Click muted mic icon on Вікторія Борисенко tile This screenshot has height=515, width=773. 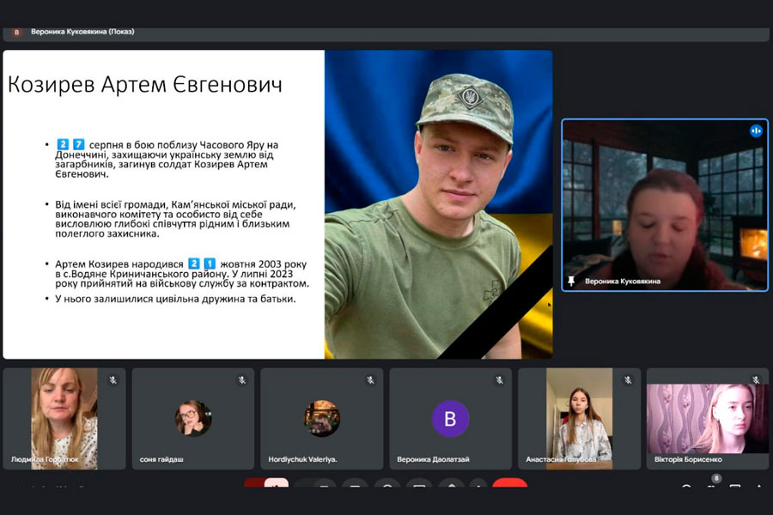click(756, 379)
